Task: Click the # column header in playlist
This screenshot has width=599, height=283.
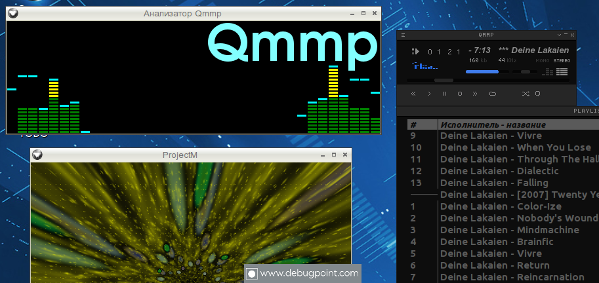Action: [x=422, y=124]
